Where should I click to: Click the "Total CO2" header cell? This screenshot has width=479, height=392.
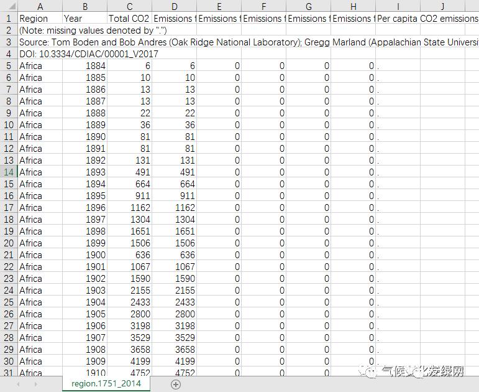(x=129, y=19)
